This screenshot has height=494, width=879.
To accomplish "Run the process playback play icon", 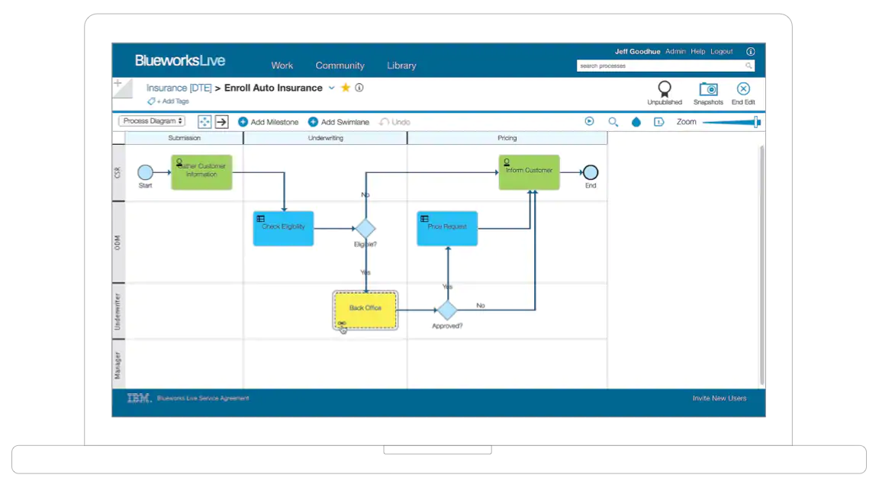I will 588,121.
